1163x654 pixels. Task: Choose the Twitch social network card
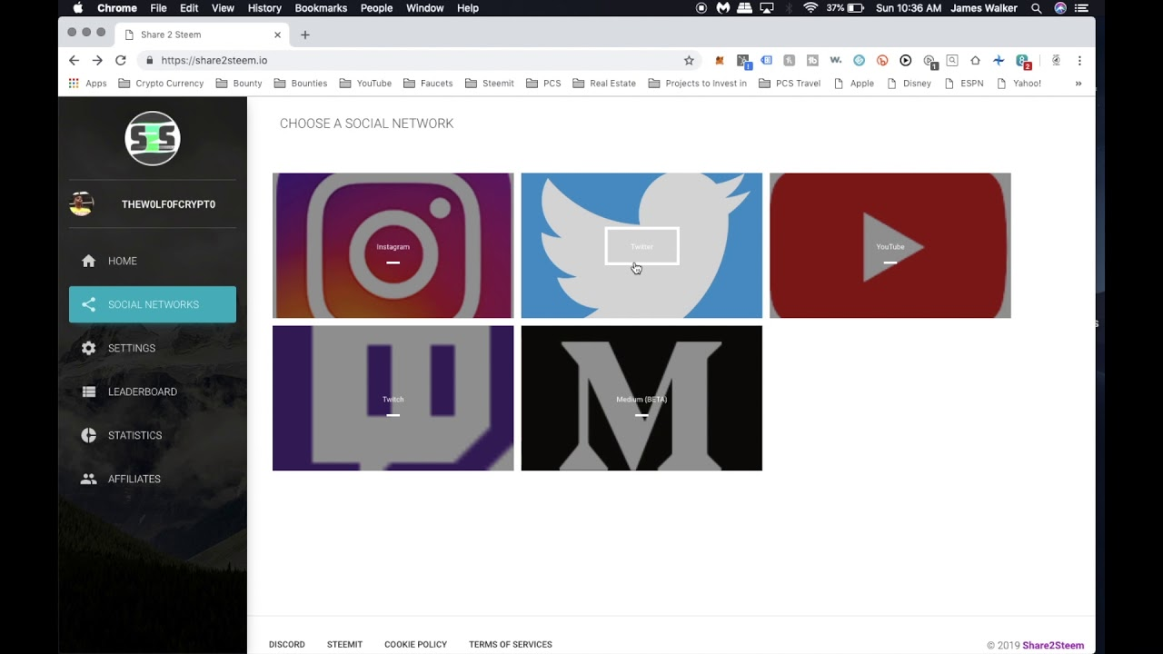point(393,398)
